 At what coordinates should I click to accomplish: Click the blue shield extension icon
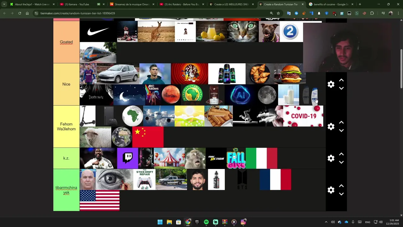click(x=326, y=13)
